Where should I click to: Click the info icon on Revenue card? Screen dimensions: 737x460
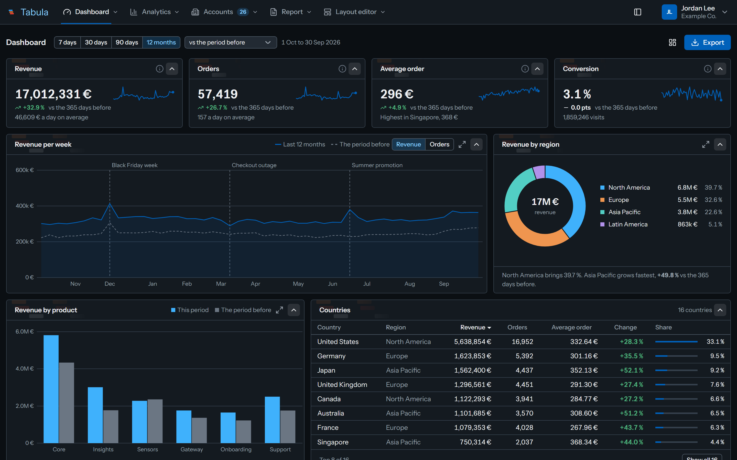[x=160, y=69]
